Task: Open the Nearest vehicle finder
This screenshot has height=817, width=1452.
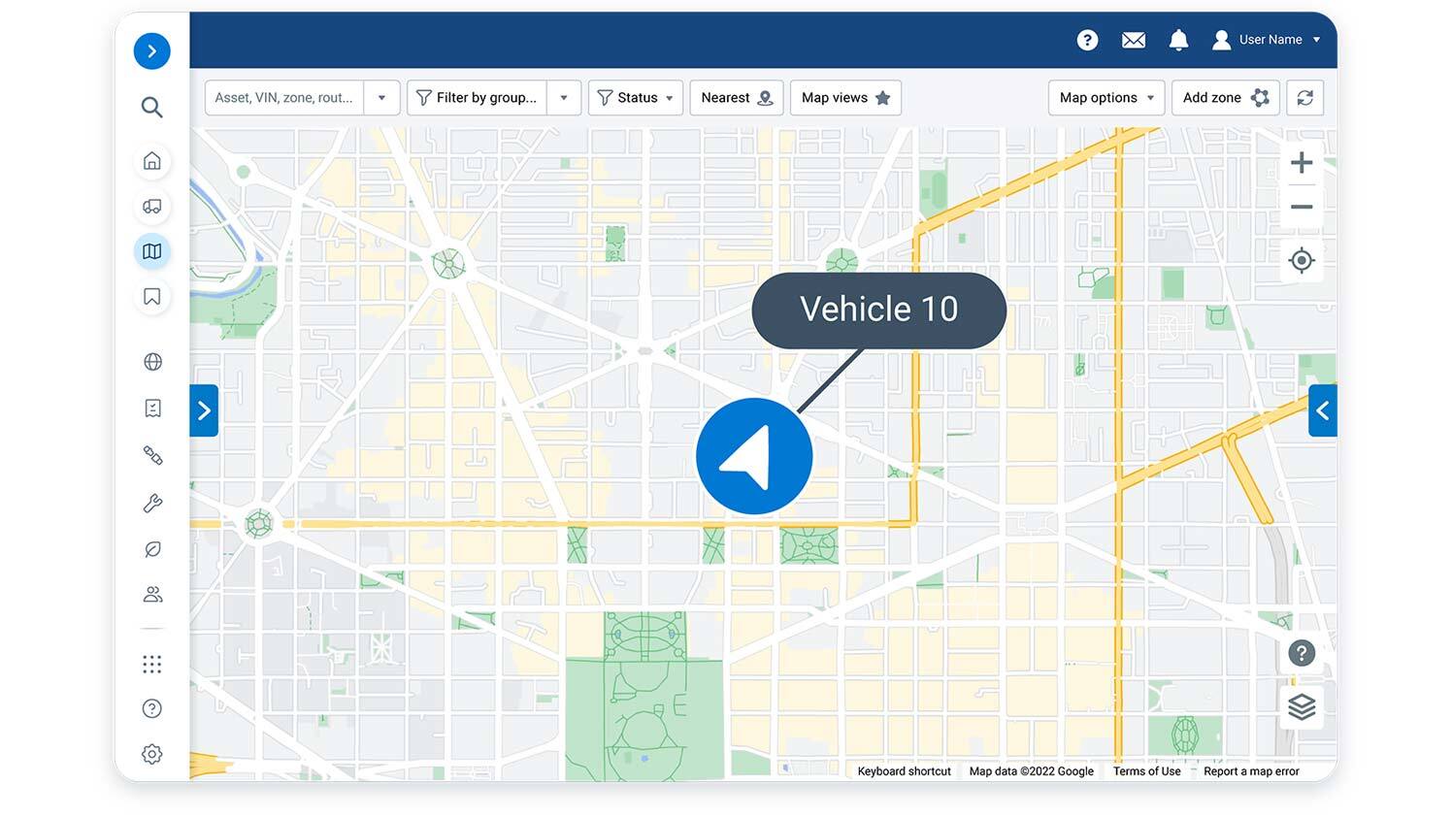Action: click(x=736, y=97)
